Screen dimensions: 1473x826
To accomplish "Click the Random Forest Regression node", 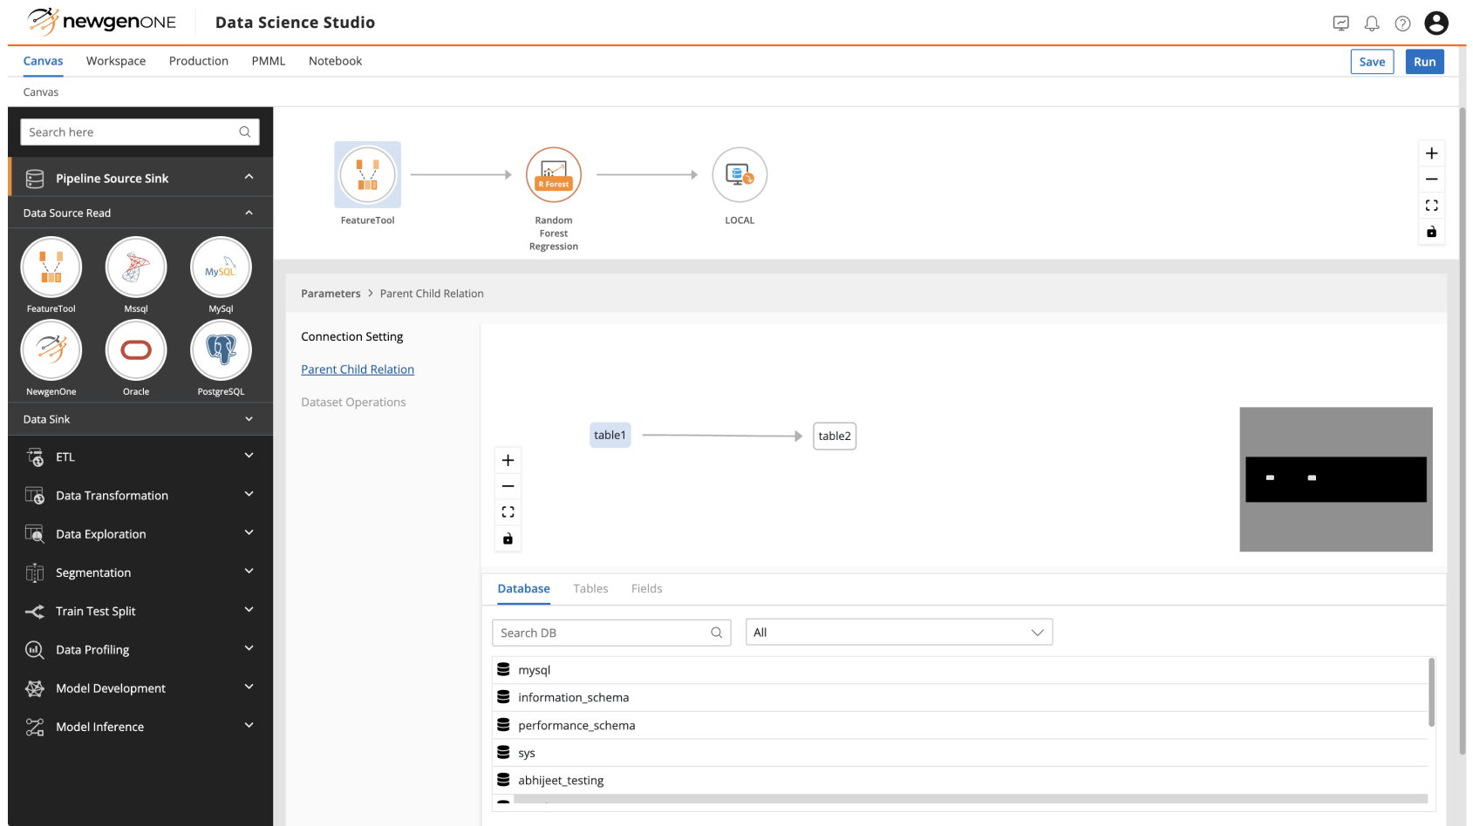I will coord(553,175).
